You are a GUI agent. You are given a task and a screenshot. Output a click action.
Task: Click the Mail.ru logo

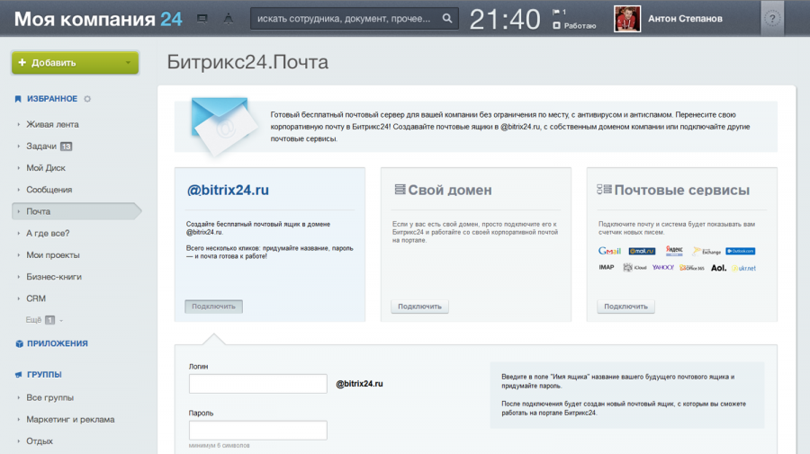[642, 251]
